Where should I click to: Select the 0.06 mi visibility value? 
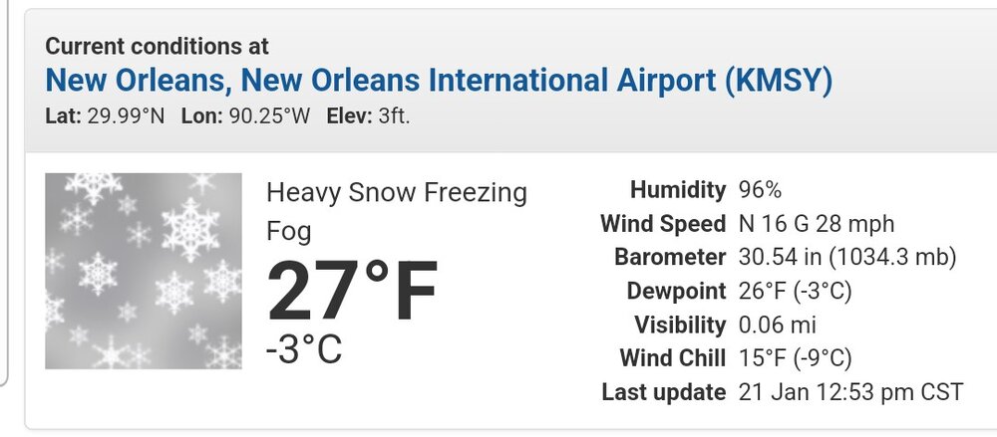[x=777, y=326]
